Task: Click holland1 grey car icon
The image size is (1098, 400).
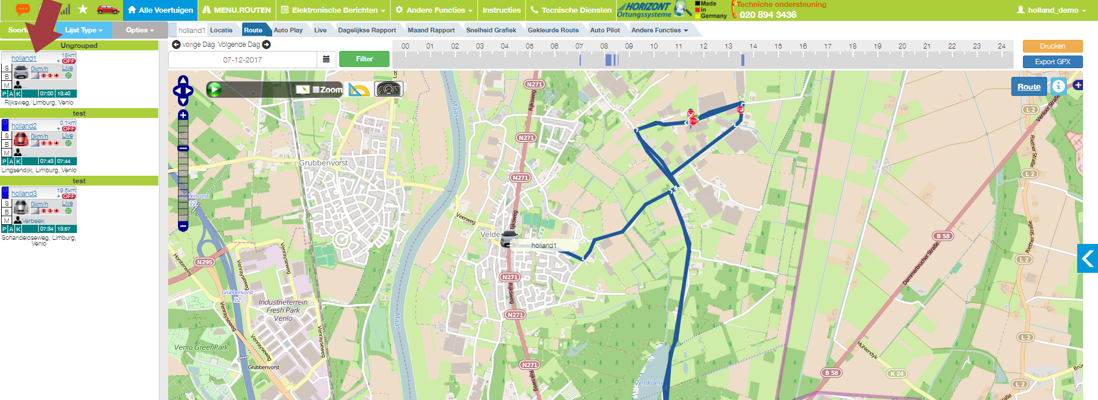Action: (x=21, y=72)
